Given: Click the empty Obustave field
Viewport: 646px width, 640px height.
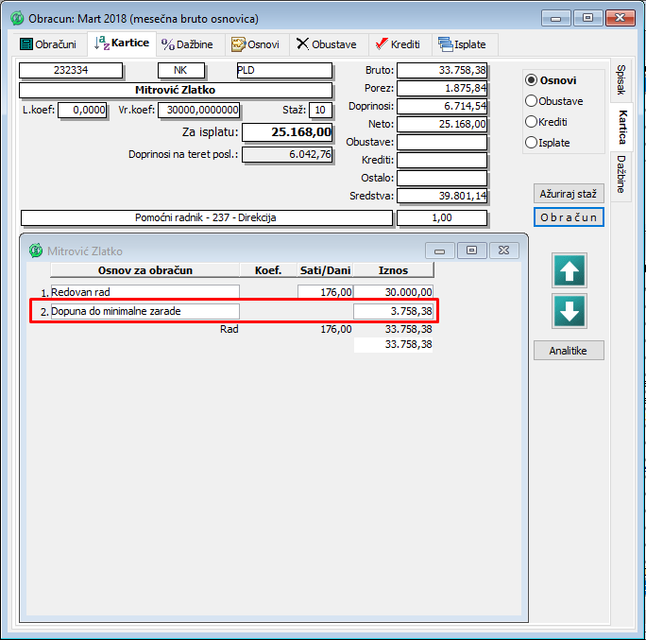Looking at the screenshot, I should [x=442, y=142].
